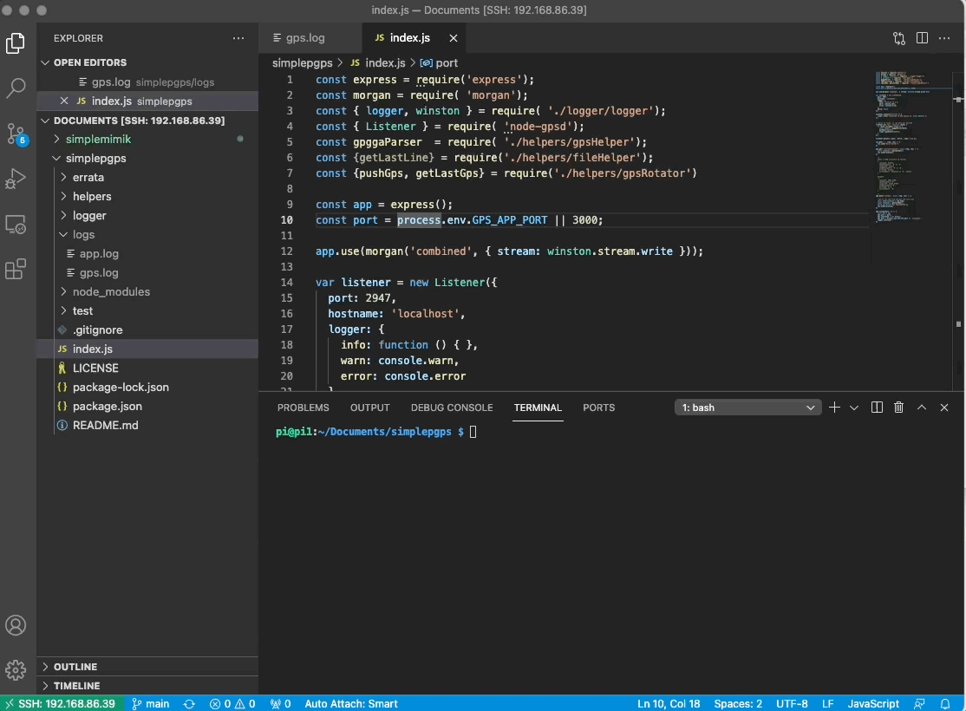966x711 pixels.
Task: Open Source Control view with badge
Action: coord(16,134)
